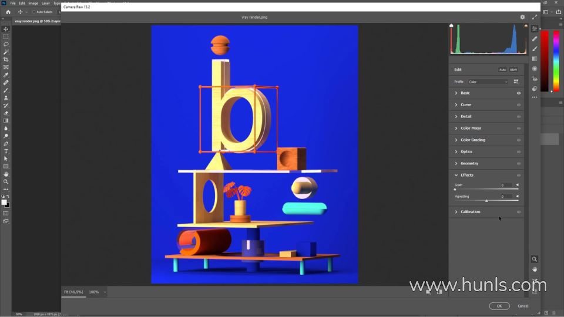Toggle the highlight clipping warning on histogram
564x317 pixels.
(x=526, y=25)
